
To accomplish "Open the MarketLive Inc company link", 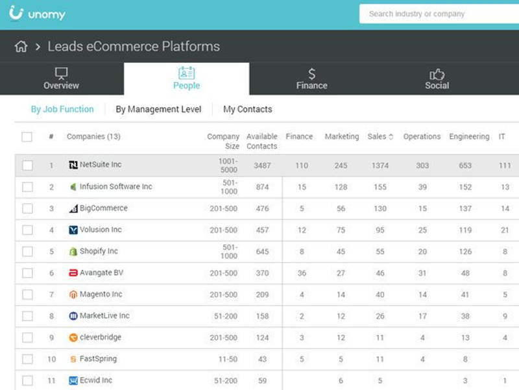I will [x=104, y=315].
